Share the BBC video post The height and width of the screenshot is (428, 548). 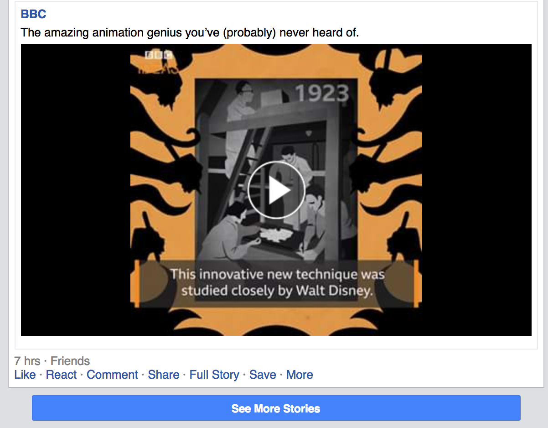click(x=164, y=375)
